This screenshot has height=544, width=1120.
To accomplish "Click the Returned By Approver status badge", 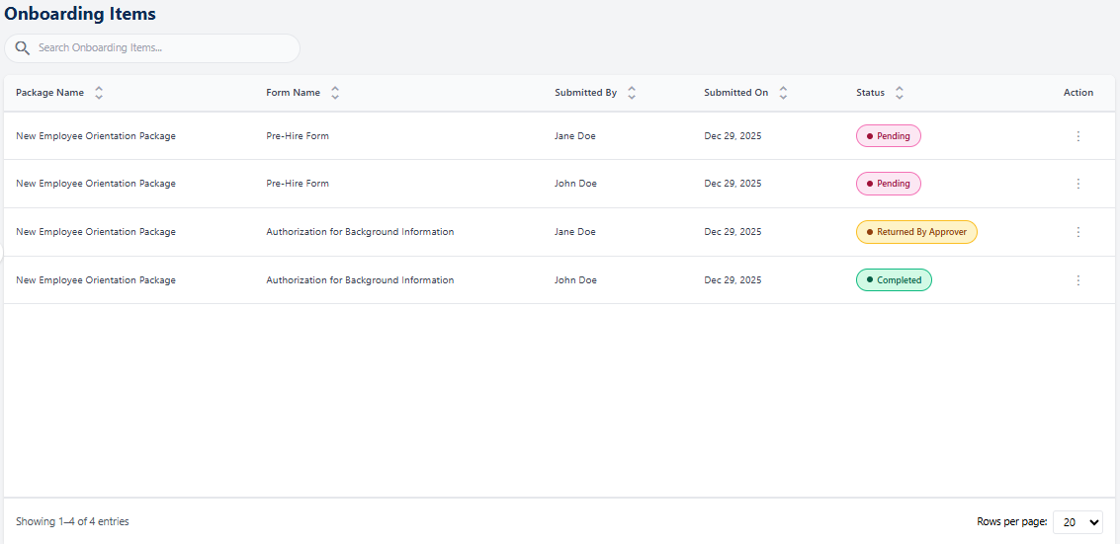I will point(916,232).
